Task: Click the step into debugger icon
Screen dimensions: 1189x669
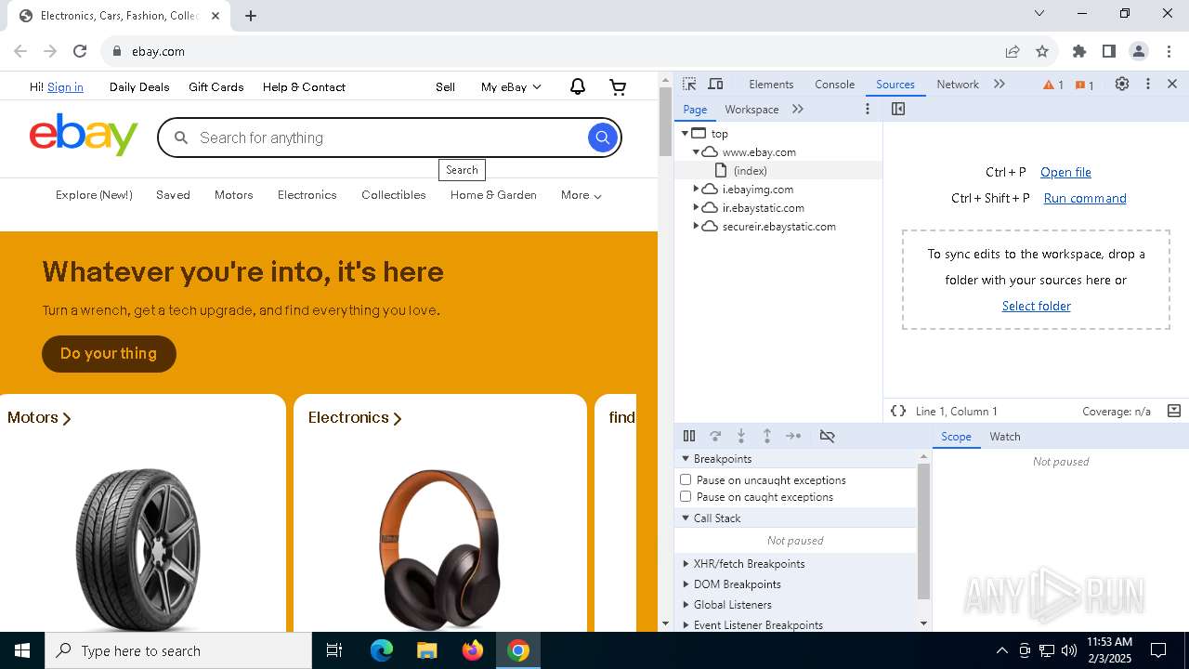Action: point(741,436)
